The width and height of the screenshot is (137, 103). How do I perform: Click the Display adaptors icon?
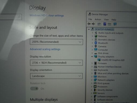96,56
